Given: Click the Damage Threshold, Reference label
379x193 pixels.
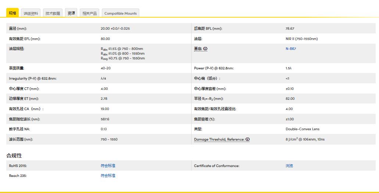Looking at the screenshot, I should (219, 139).
